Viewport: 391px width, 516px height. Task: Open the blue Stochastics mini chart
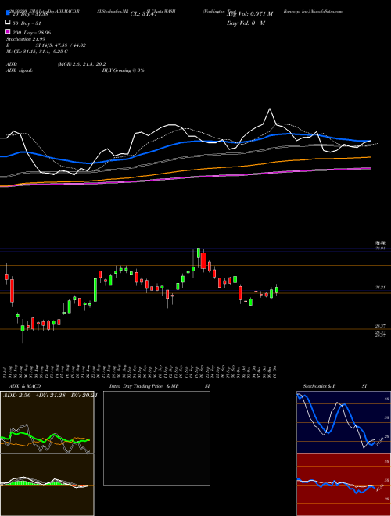[343, 422]
